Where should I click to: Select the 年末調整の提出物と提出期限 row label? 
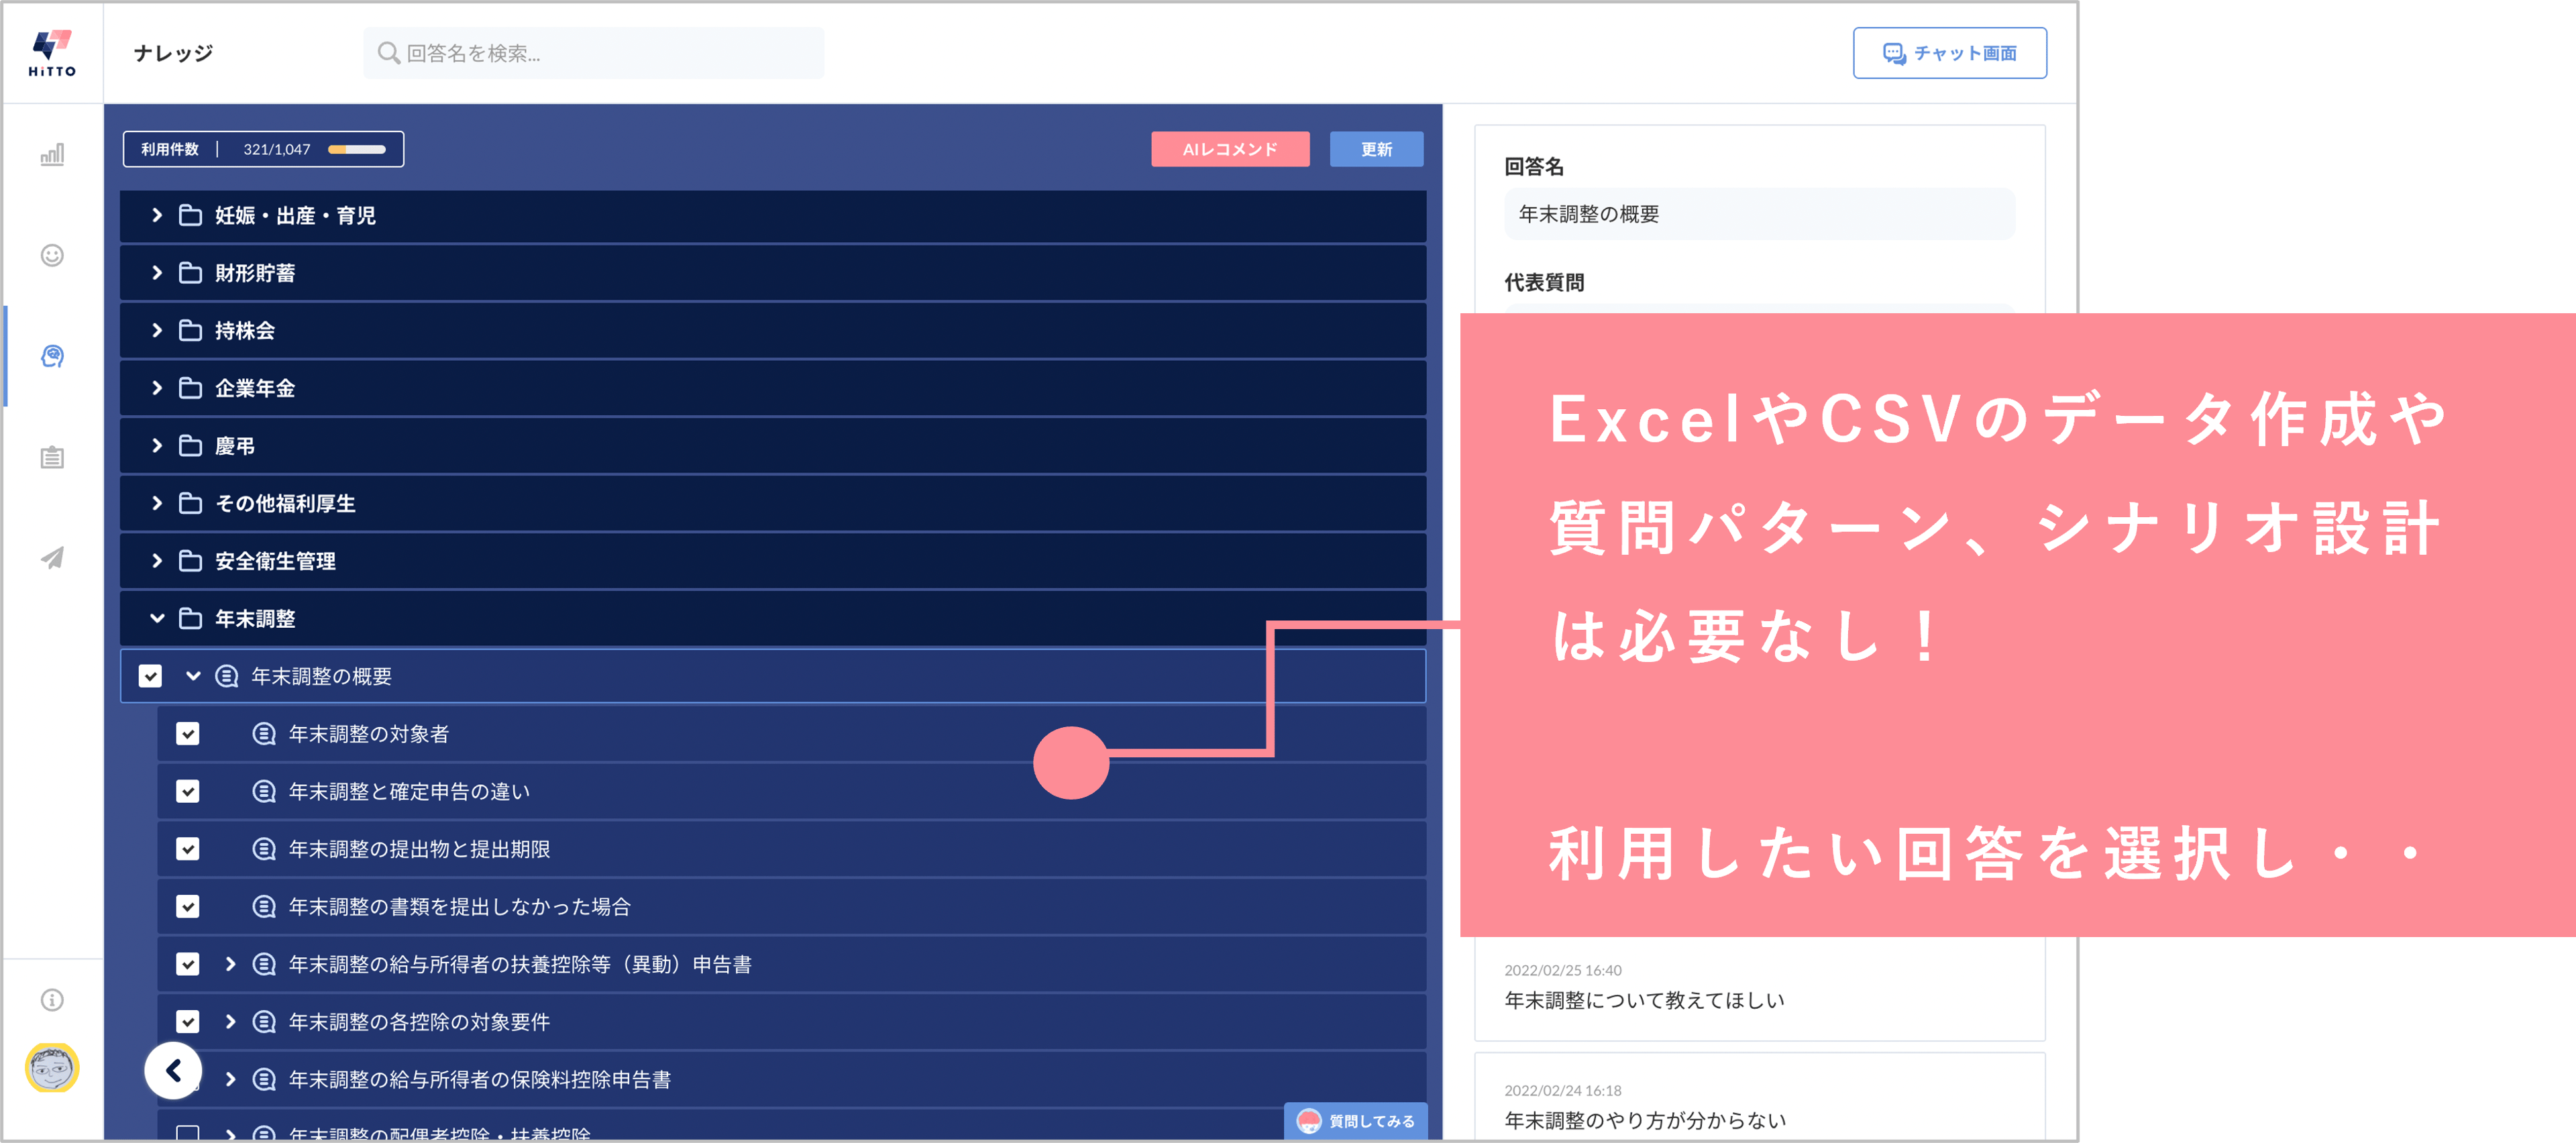coord(419,849)
